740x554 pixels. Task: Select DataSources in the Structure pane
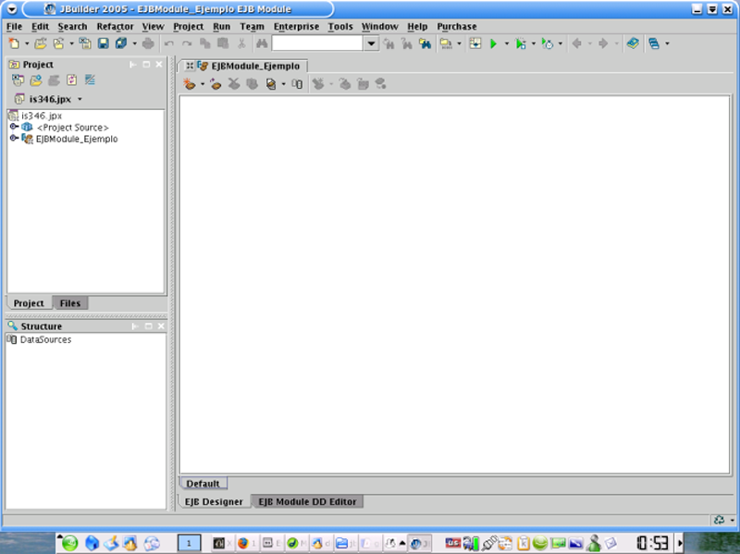click(45, 339)
